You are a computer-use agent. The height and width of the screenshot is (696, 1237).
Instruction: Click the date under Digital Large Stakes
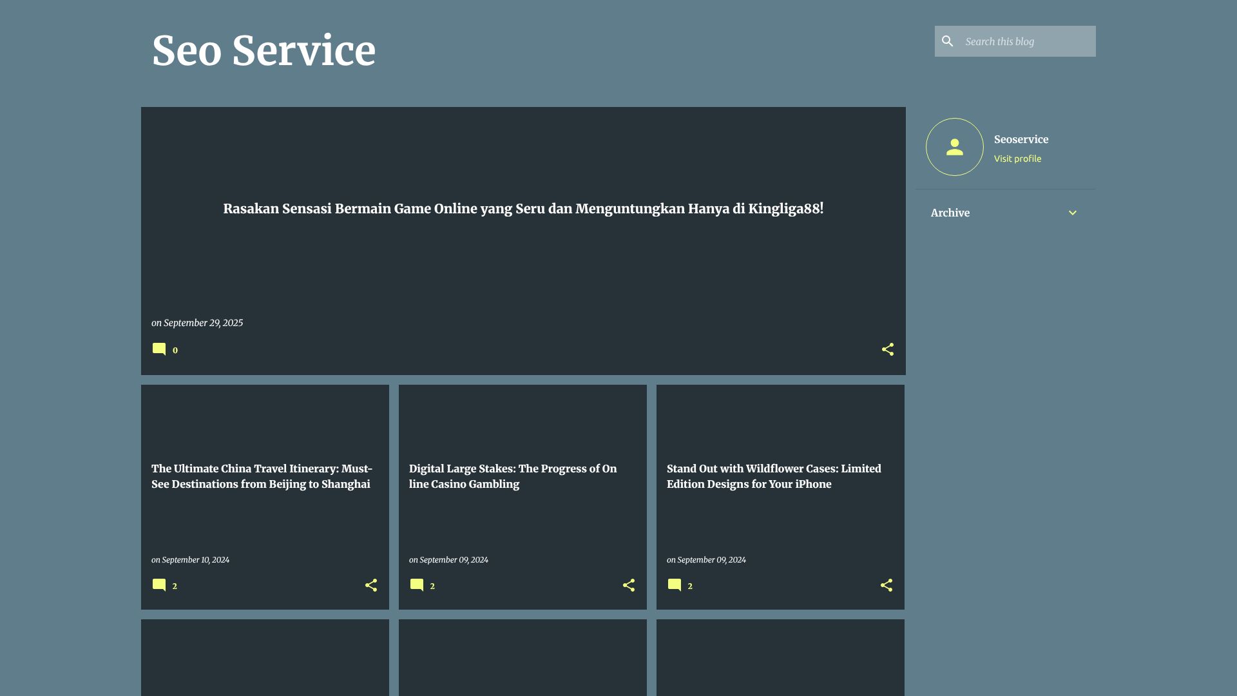coord(454,560)
